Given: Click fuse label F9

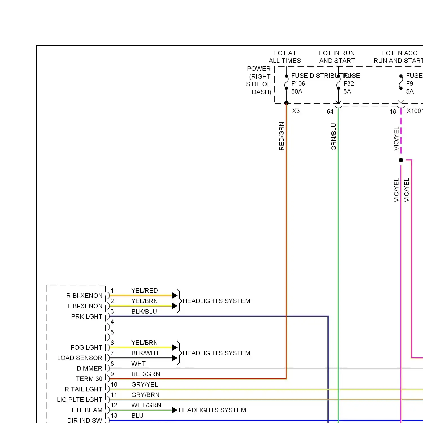Looking at the screenshot, I should [409, 83].
